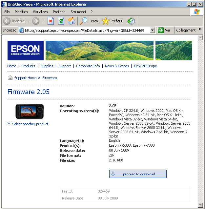The height and width of the screenshot is (209, 205).
Task: Click Select another product link
Action: [x=30, y=124]
